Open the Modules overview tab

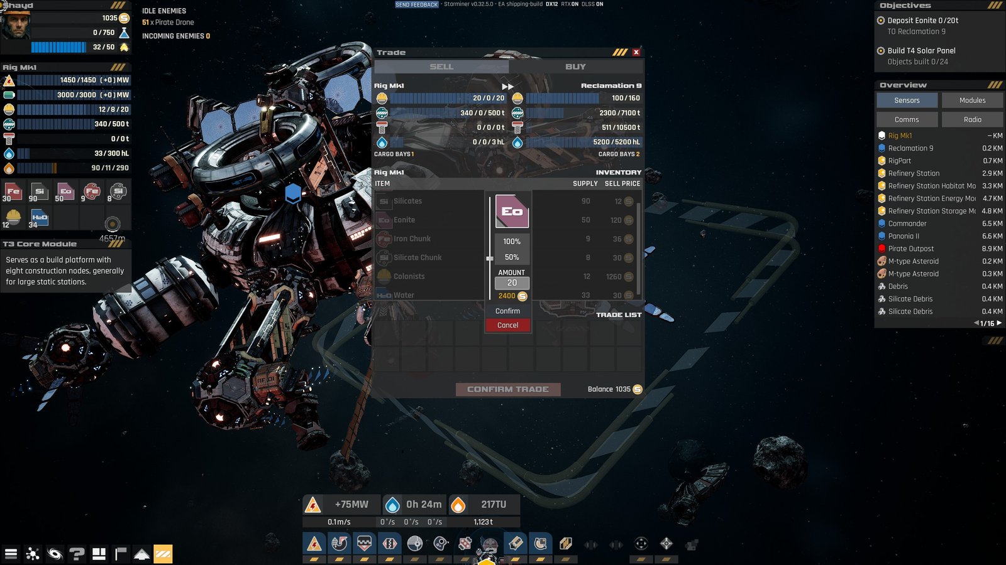972,100
